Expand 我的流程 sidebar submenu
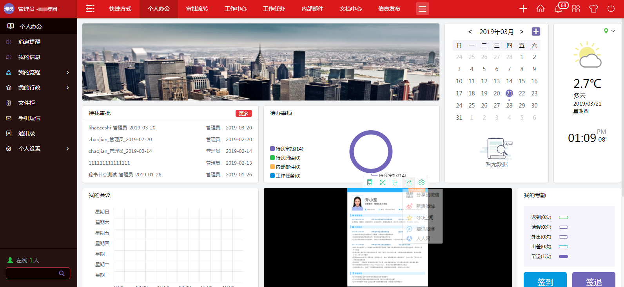This screenshot has height=287, width=624. point(38,72)
